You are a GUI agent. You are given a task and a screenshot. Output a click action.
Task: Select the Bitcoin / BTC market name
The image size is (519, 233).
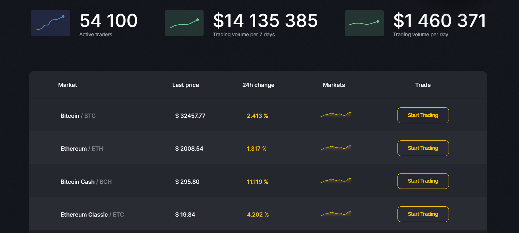tap(78, 116)
